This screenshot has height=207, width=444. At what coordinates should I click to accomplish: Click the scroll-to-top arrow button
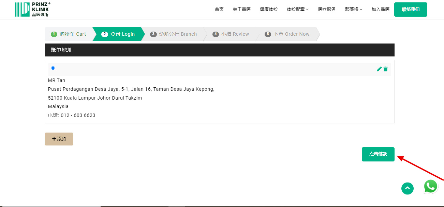(407, 188)
